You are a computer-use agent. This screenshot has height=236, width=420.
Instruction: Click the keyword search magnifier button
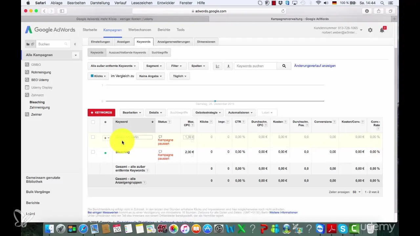tap(284, 66)
